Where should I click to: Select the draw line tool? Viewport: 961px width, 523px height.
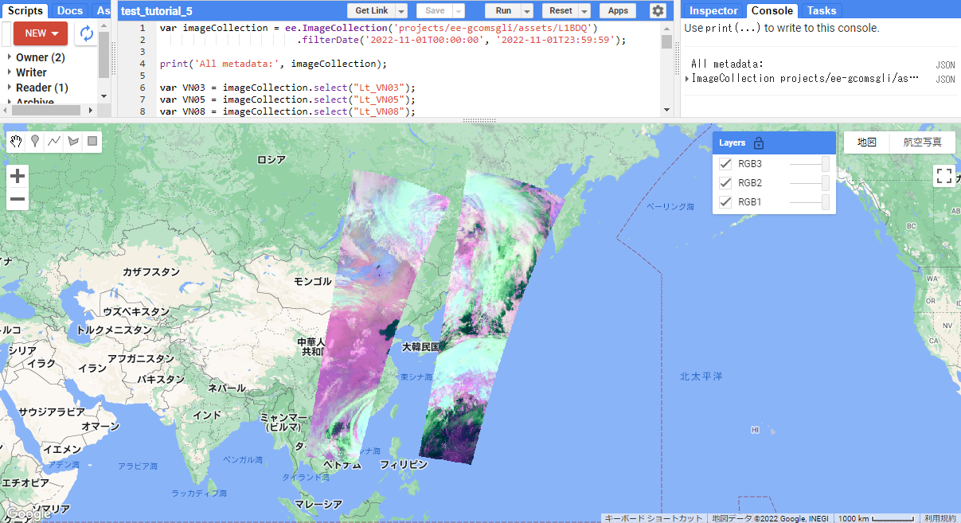pyautogui.click(x=54, y=142)
